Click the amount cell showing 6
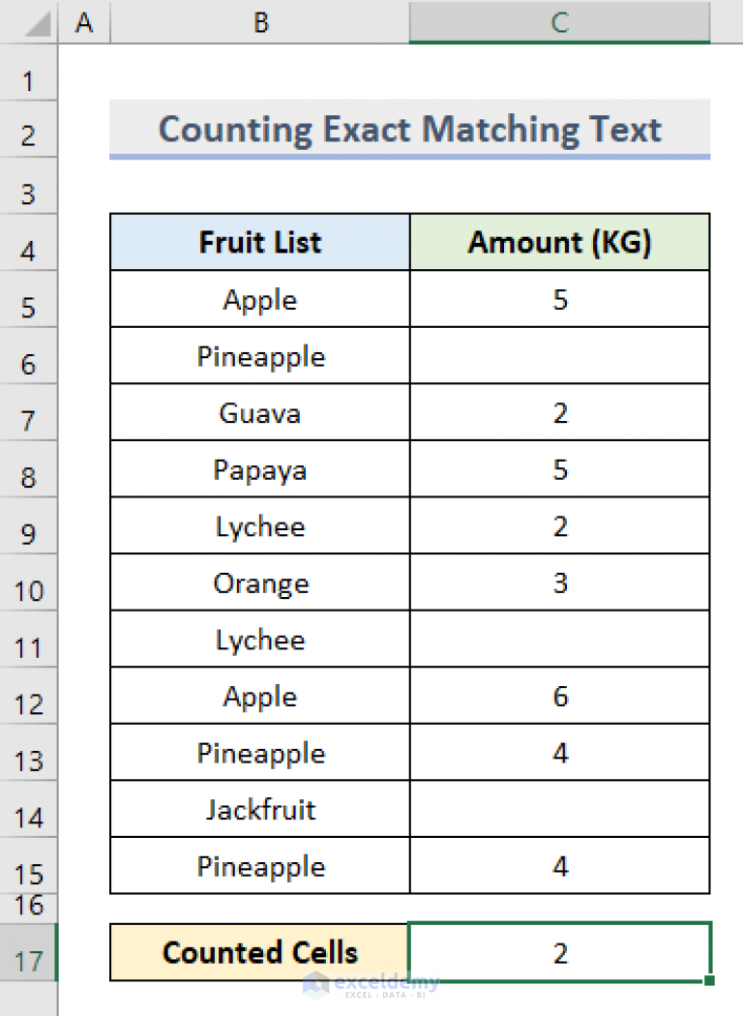 click(x=559, y=697)
